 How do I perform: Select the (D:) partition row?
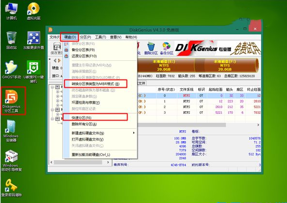pyautogui.click(x=199, y=101)
